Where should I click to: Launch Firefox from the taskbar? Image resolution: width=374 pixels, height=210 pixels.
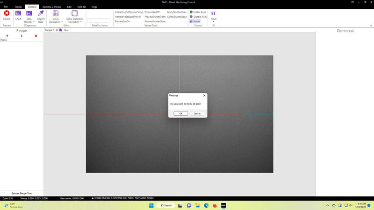point(215,205)
